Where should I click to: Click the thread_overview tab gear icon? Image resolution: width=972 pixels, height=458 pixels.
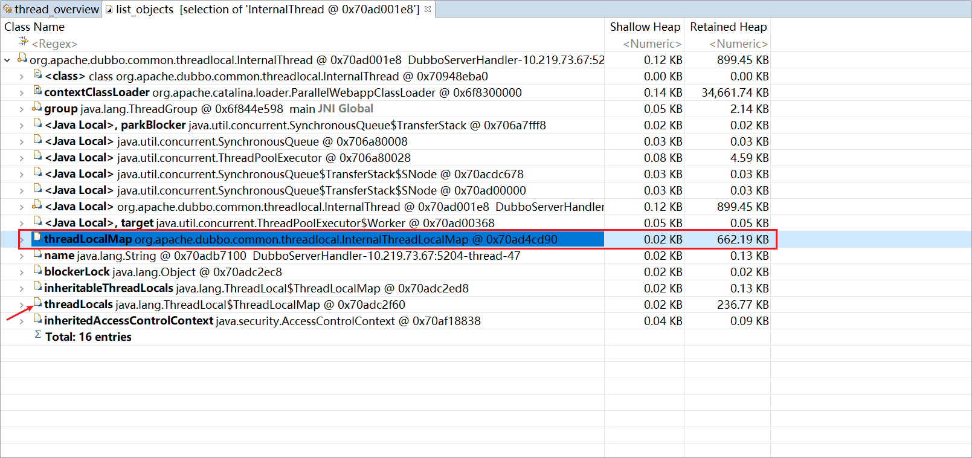pyautogui.click(x=8, y=9)
